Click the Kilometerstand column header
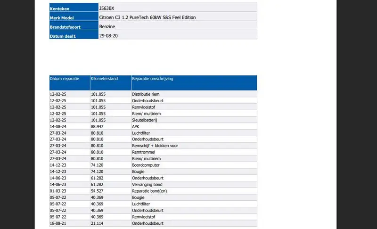This screenshot has width=377, height=229. [105, 79]
